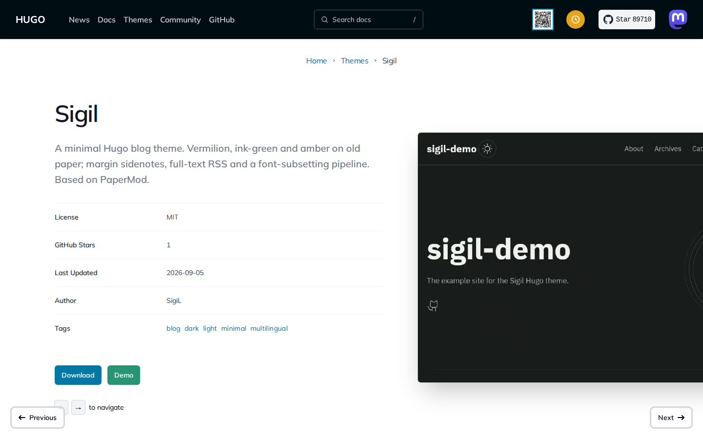The image size is (703, 439).
Task: Click the left arrow on Previous button
Action: [22, 418]
